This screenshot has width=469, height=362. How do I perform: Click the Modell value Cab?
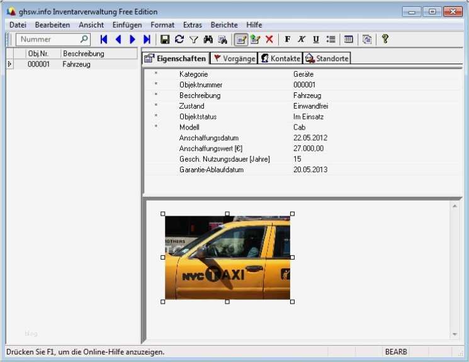[299, 127]
